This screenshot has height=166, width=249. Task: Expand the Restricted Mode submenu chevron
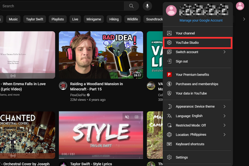click(225, 125)
